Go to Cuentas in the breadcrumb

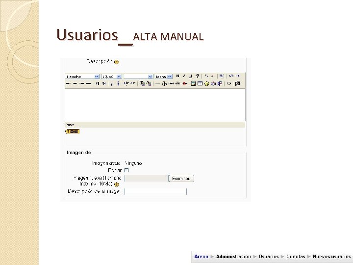[x=296, y=257]
